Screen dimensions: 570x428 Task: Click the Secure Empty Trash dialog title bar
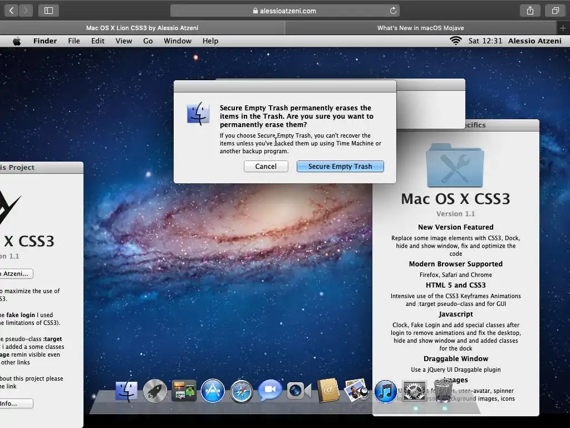[x=285, y=86]
